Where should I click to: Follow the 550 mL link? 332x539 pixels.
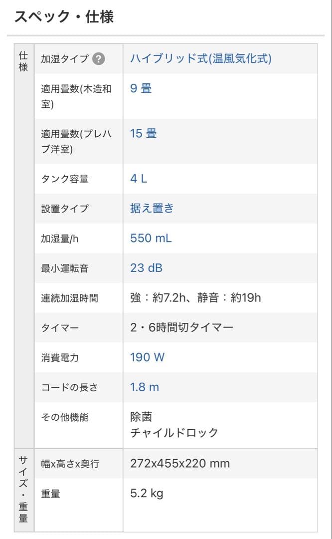coord(151,239)
